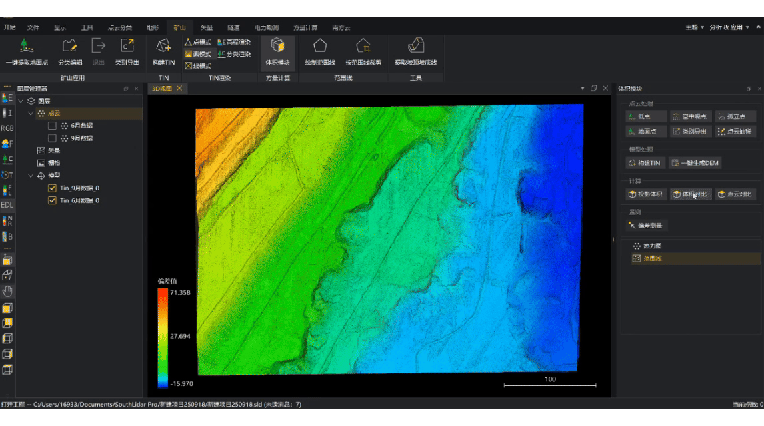Click the 偏差值 color gradient legend bar
The height and width of the screenshot is (426, 764).
click(163, 337)
